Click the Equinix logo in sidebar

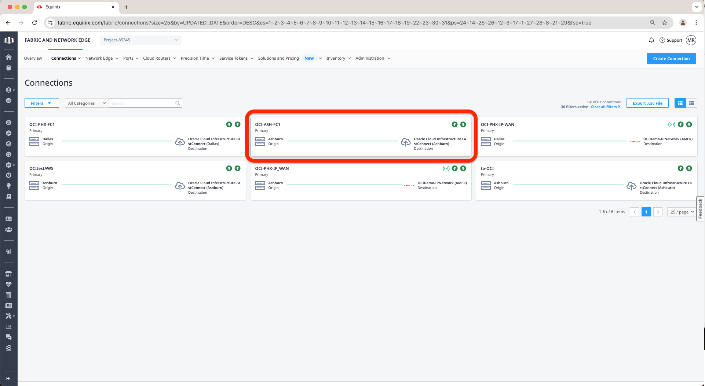point(8,40)
